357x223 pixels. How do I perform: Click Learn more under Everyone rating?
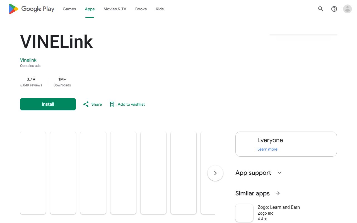267,149
